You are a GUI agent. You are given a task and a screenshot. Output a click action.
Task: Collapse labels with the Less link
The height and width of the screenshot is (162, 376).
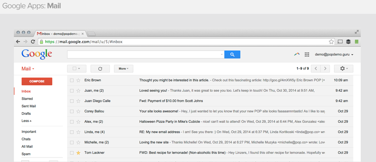[26, 121]
